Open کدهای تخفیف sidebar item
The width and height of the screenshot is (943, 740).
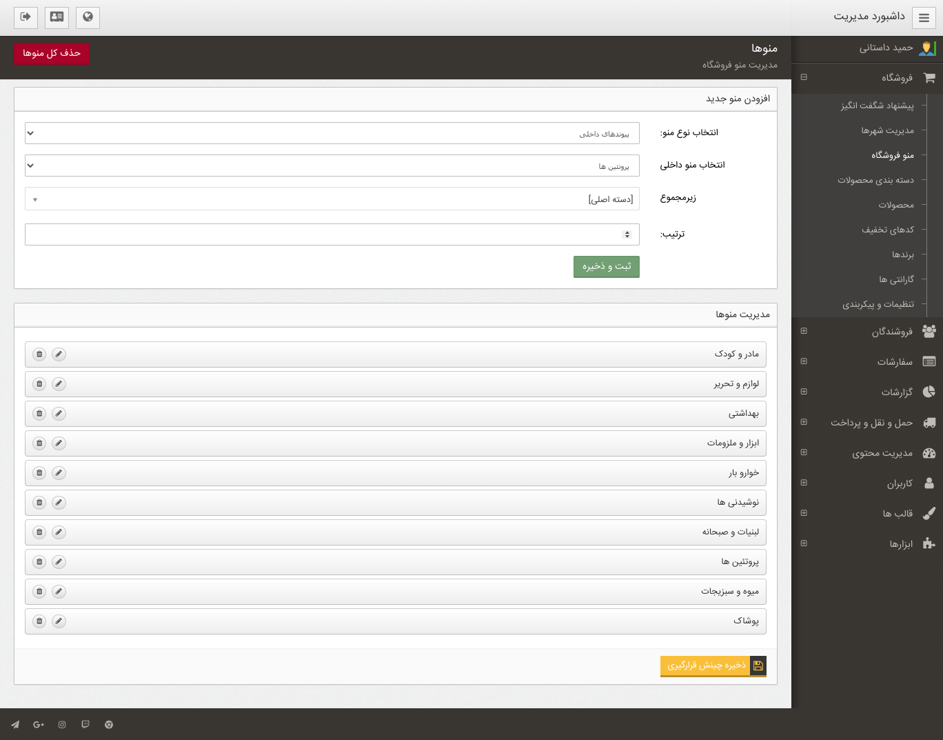[887, 230]
